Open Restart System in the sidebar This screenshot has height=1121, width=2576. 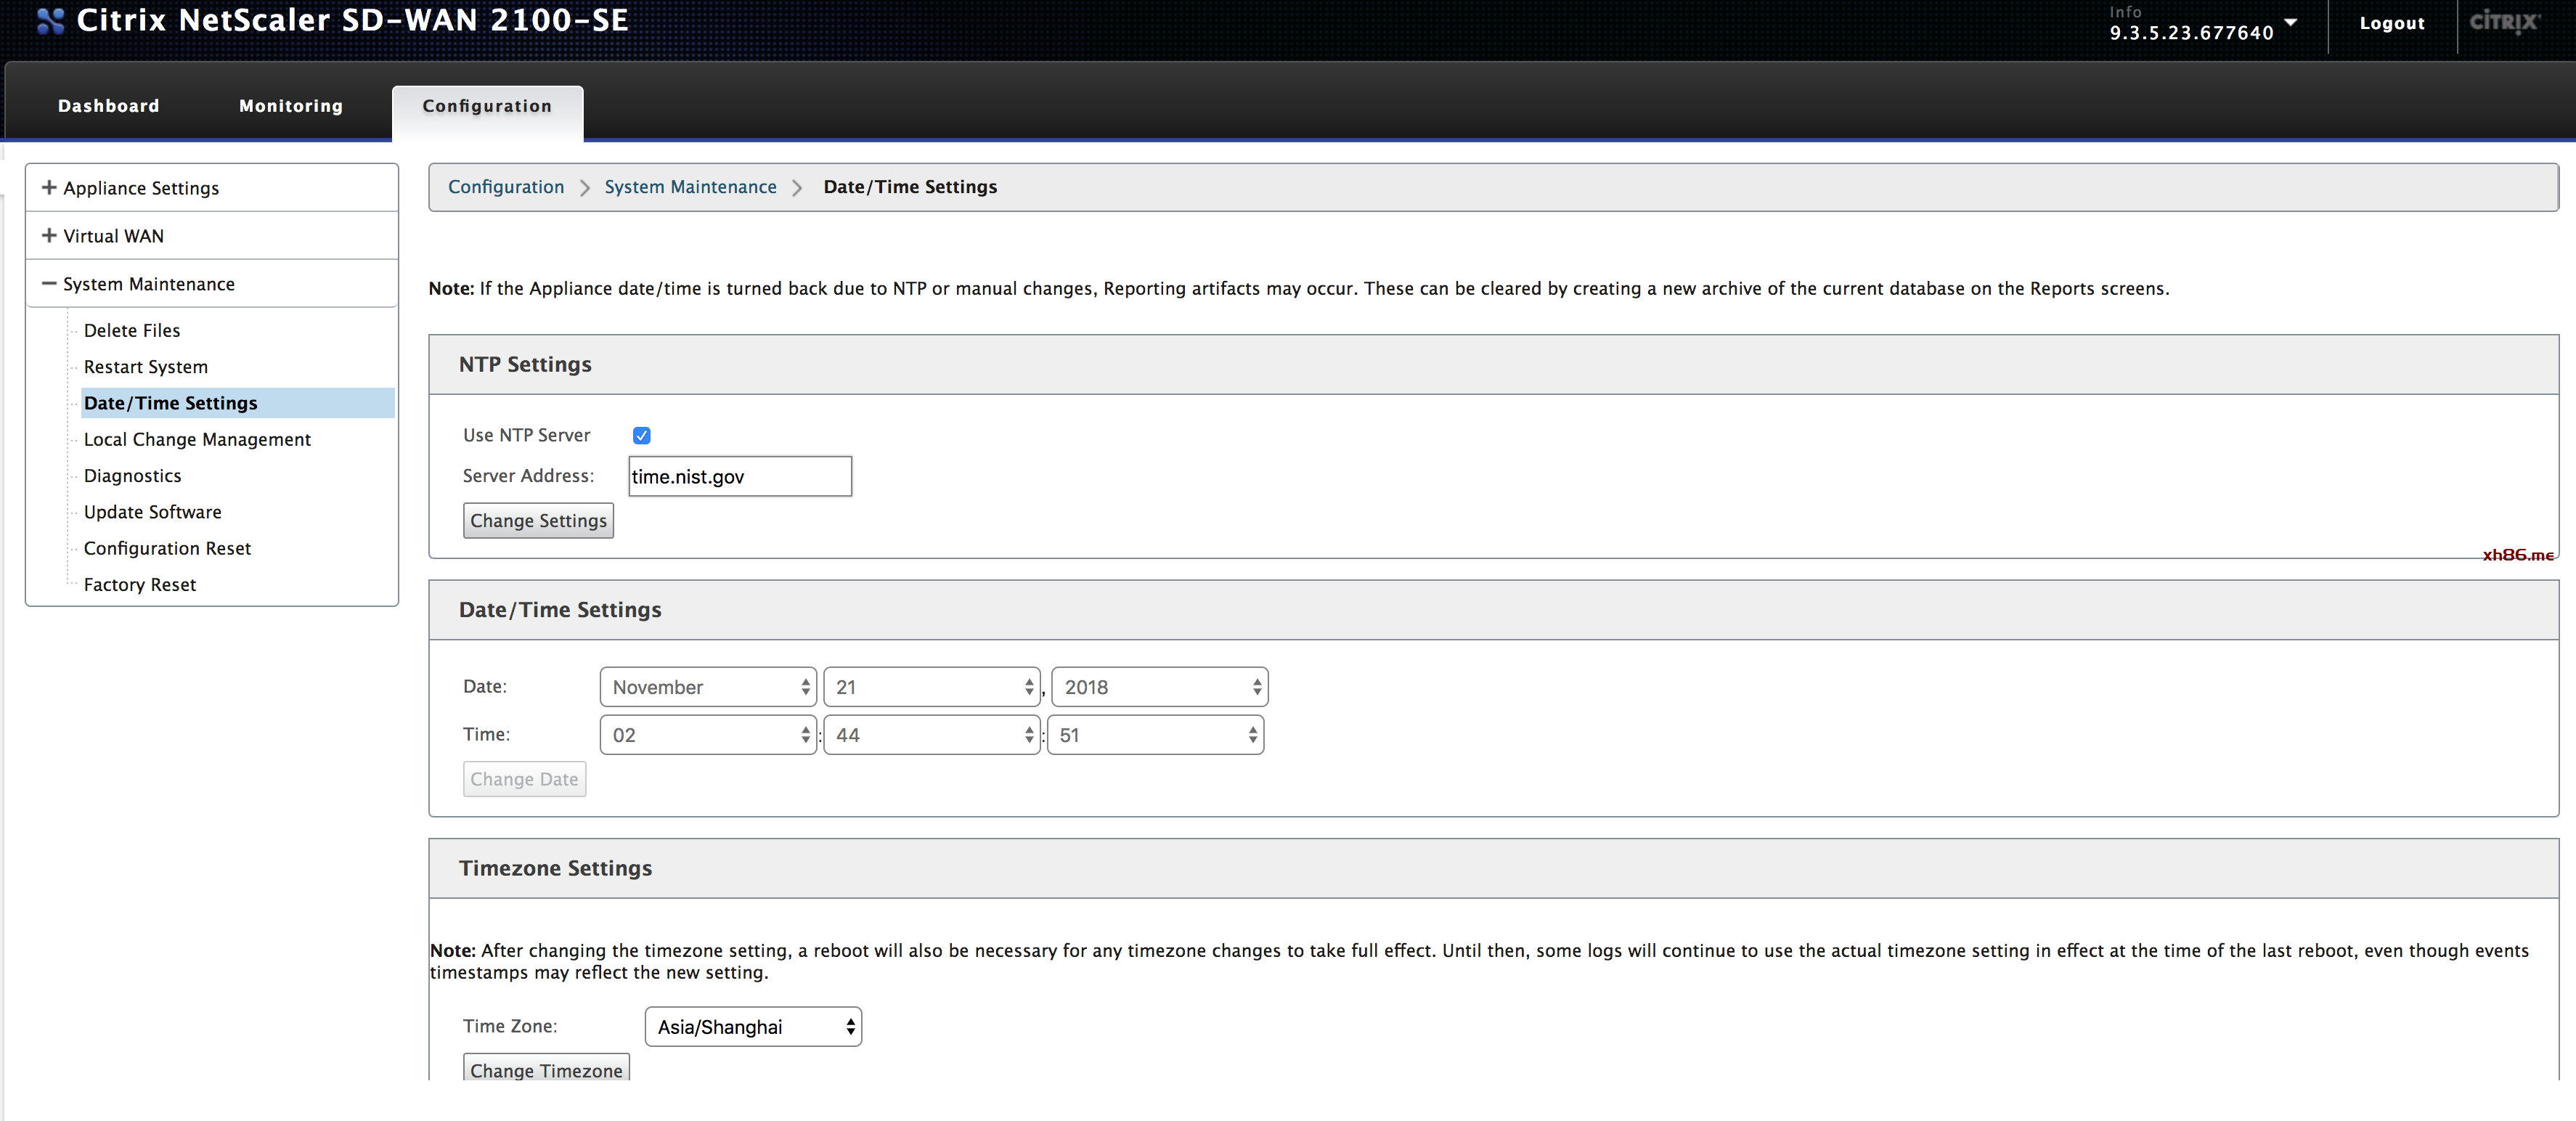(146, 367)
